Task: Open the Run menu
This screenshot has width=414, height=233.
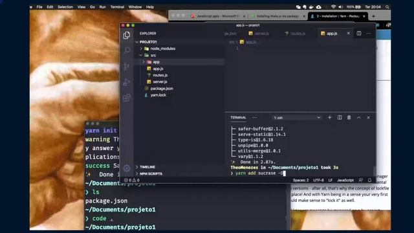Action: coord(102,7)
